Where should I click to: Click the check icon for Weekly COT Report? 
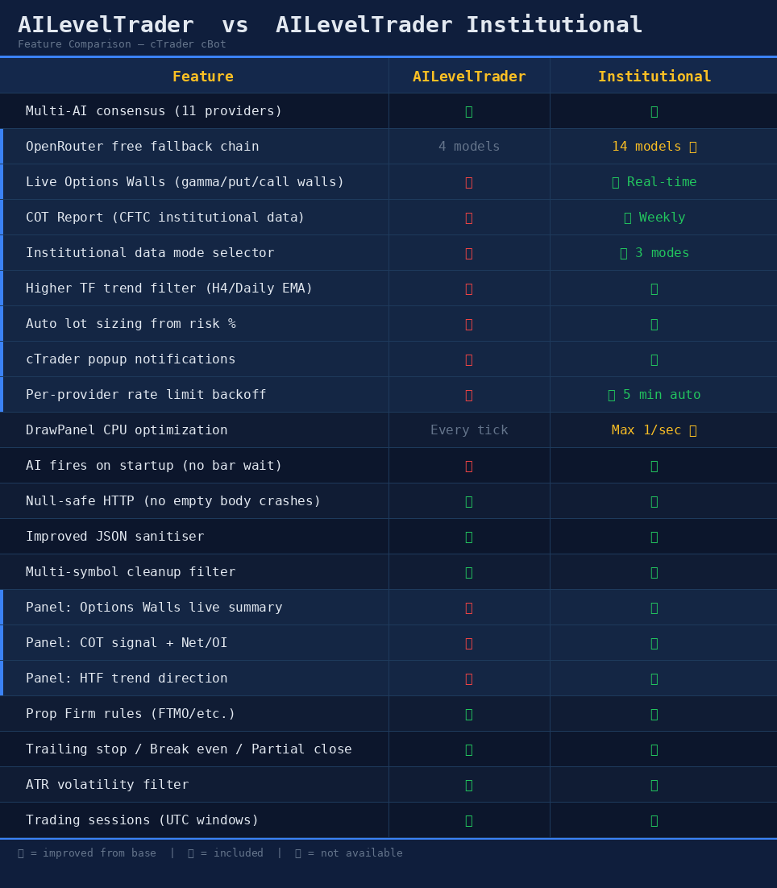[626, 218]
